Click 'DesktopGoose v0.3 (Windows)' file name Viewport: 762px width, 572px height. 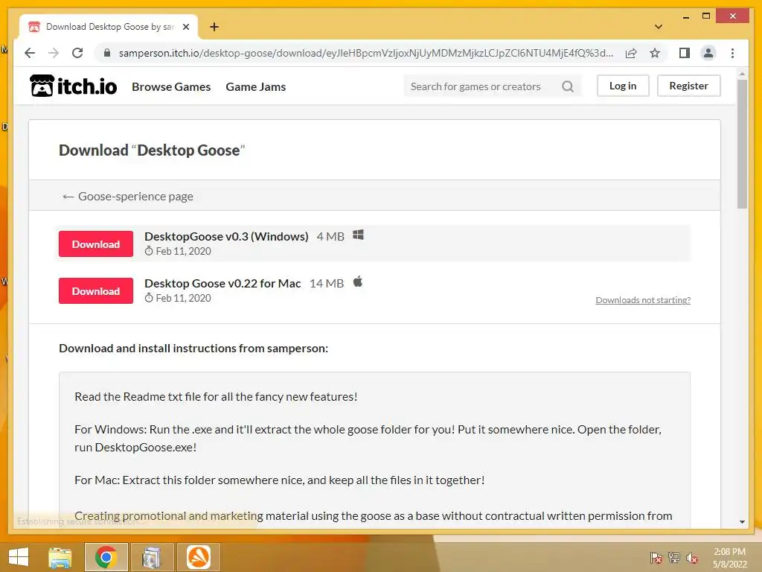(x=226, y=236)
